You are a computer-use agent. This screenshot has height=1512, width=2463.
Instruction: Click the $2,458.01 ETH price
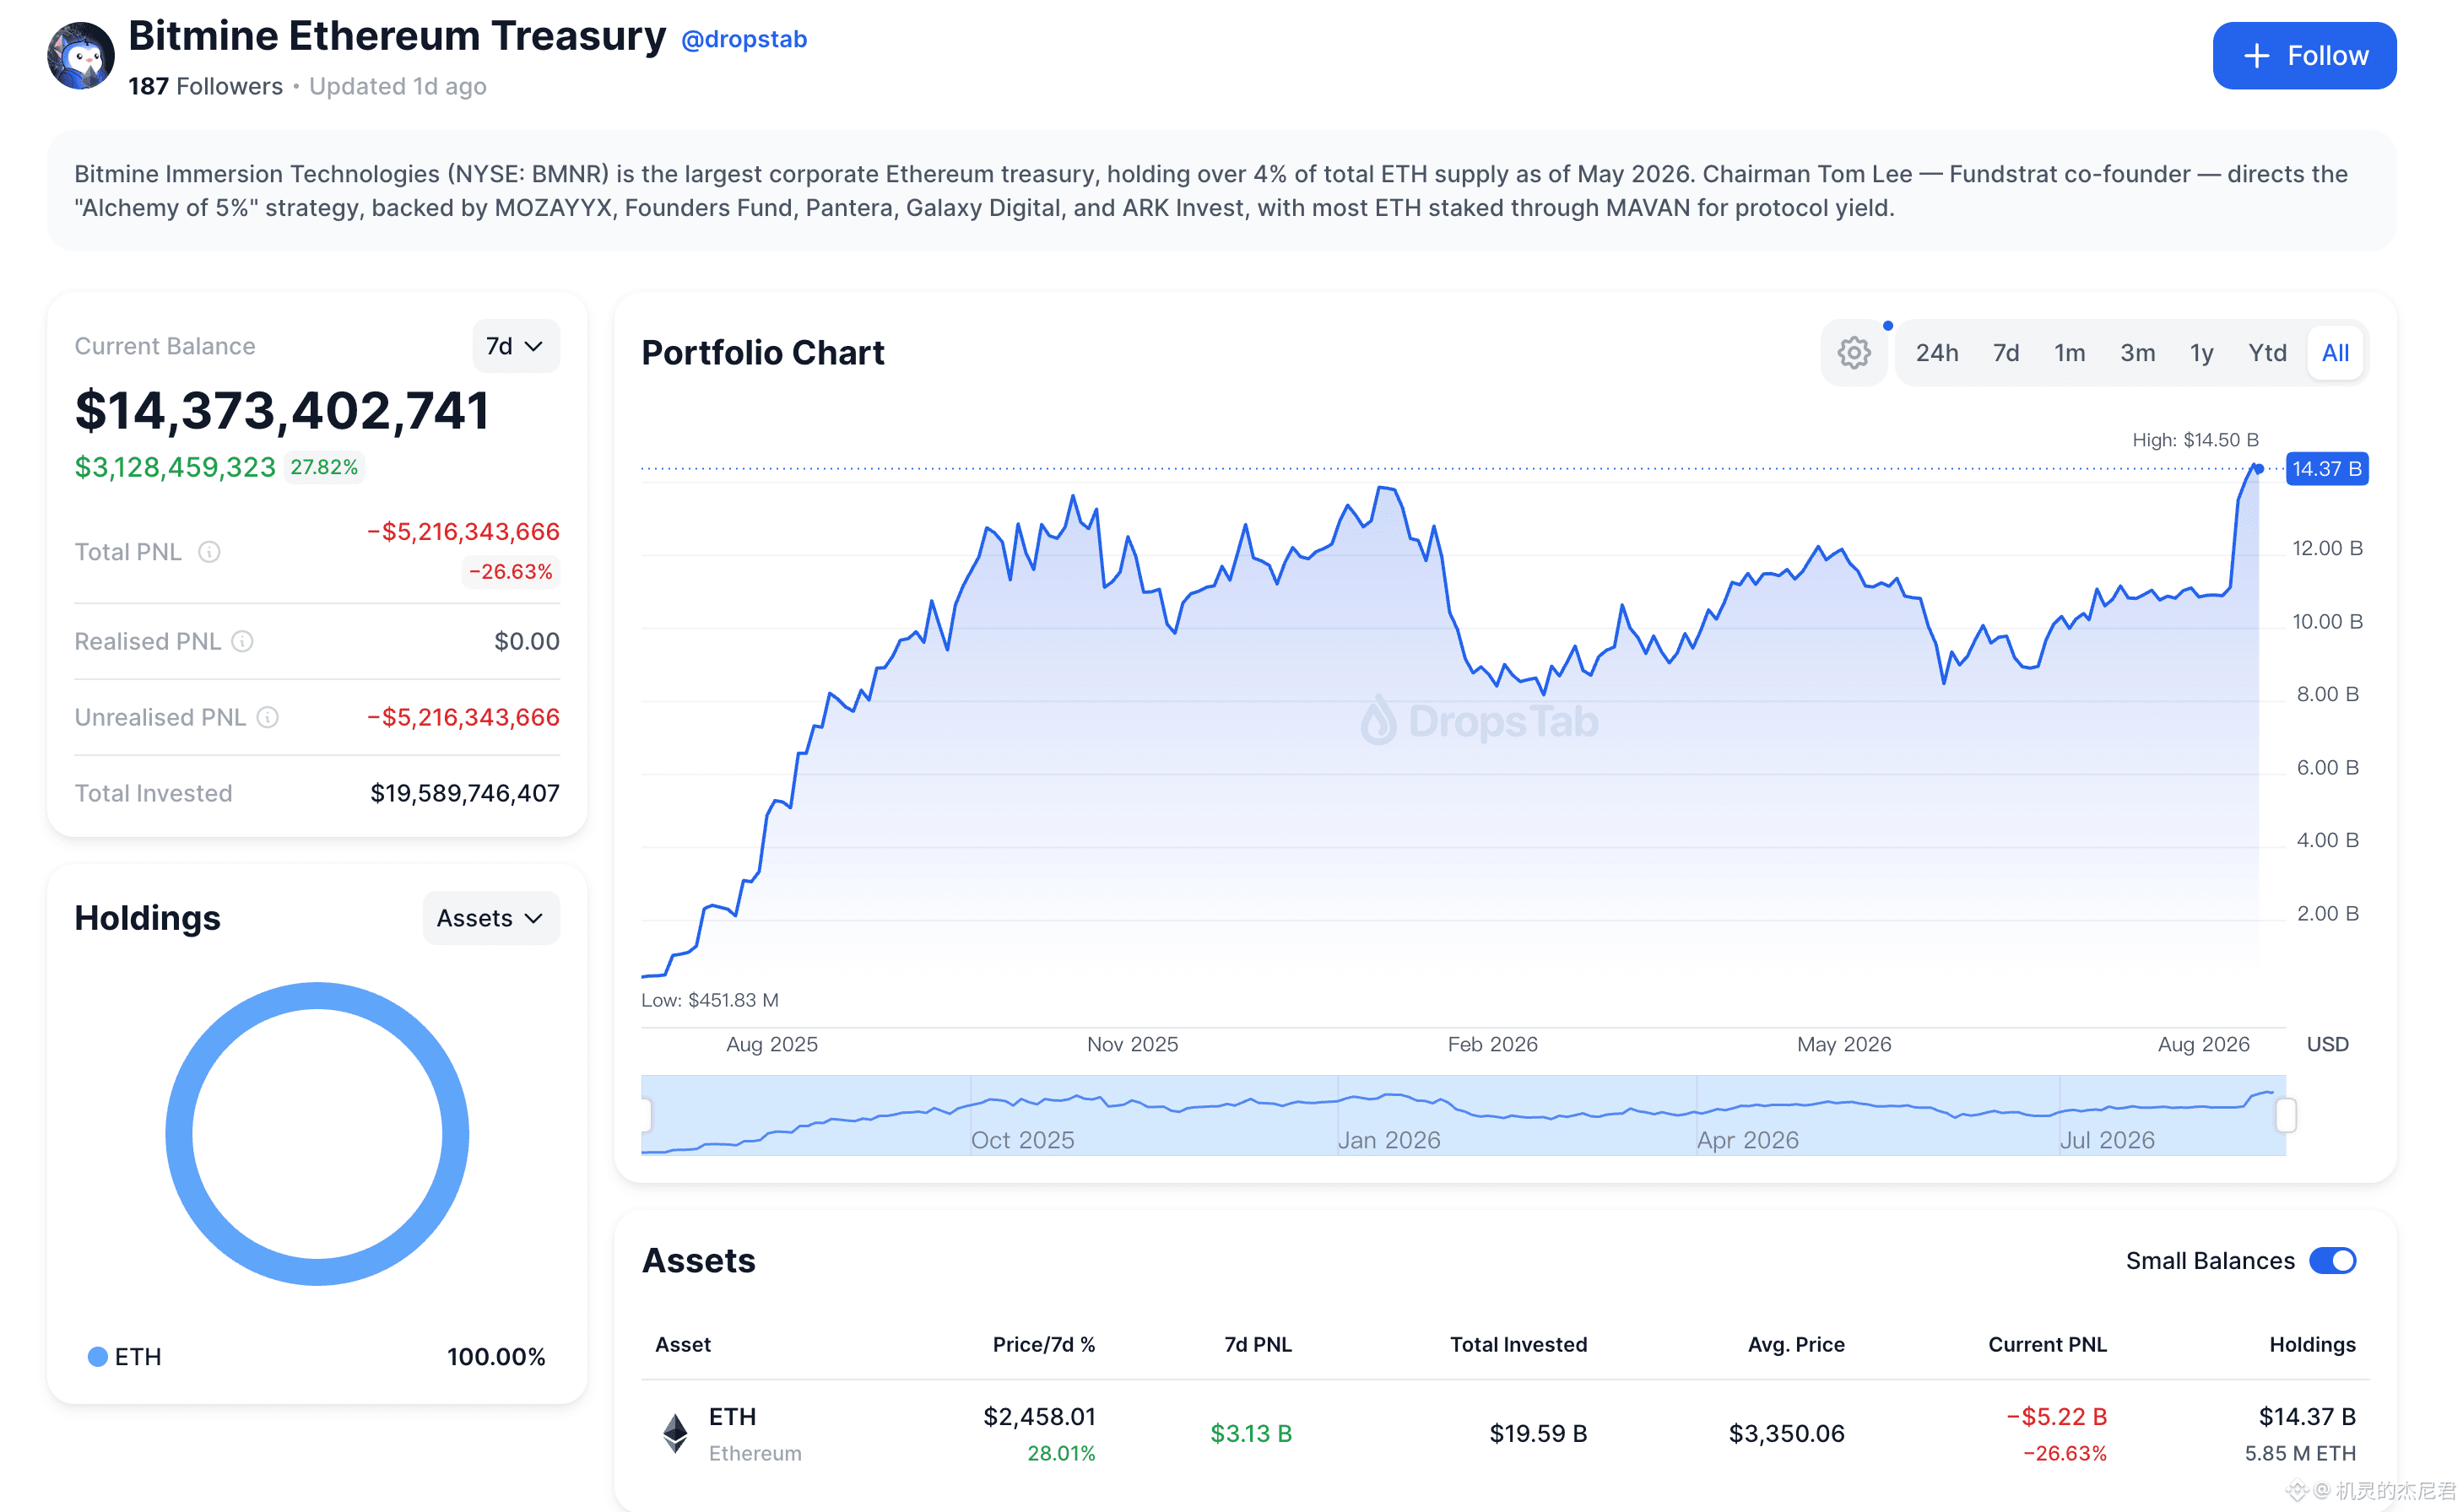coord(1039,1417)
